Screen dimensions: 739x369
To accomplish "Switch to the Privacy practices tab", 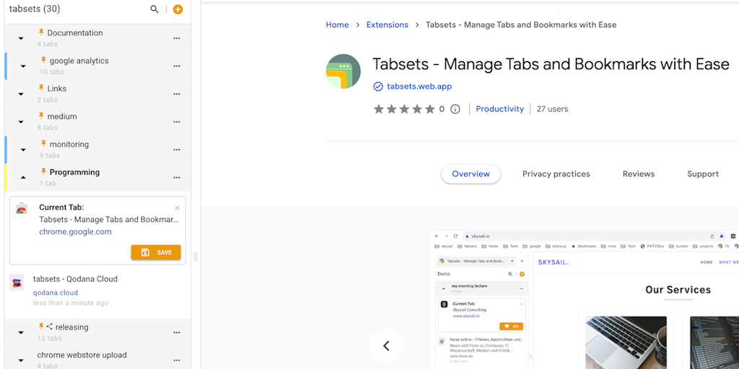I will point(556,174).
